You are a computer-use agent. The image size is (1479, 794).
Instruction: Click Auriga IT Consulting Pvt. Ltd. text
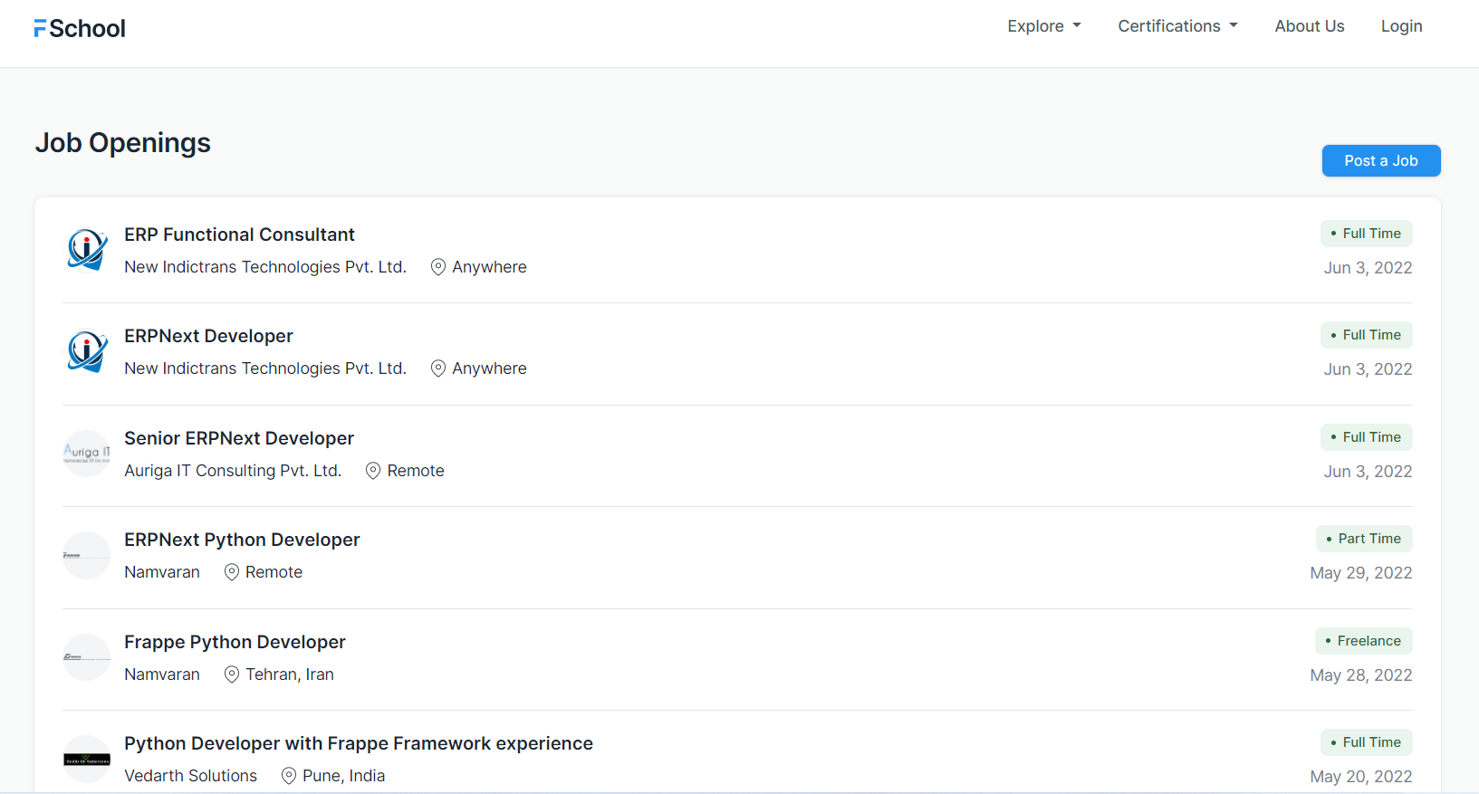tap(233, 471)
